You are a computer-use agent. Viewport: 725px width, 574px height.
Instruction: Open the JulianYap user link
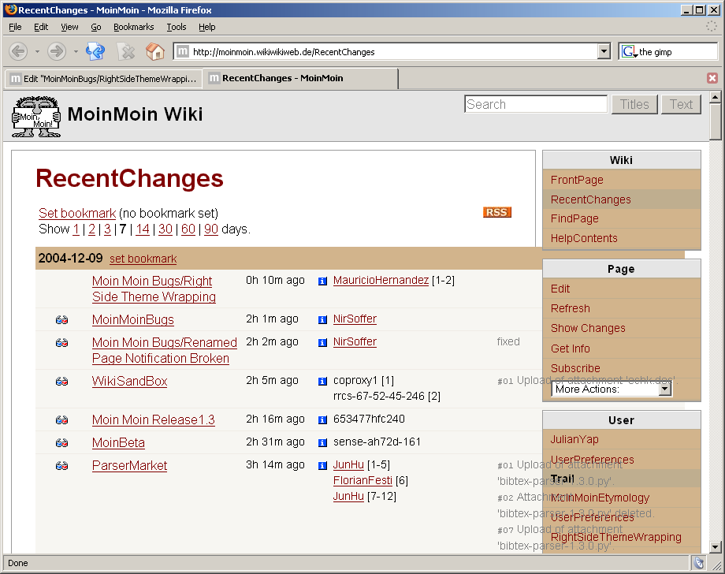tap(574, 439)
